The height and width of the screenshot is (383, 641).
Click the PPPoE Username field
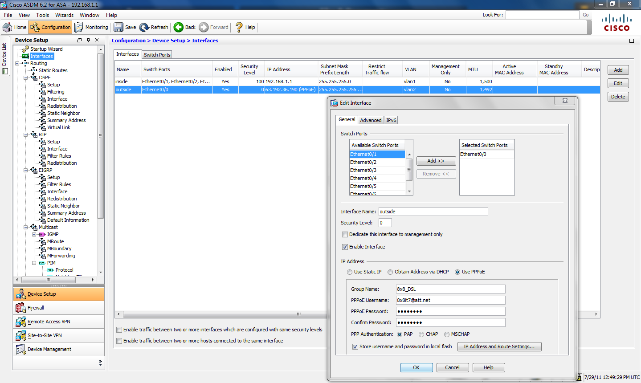(451, 300)
